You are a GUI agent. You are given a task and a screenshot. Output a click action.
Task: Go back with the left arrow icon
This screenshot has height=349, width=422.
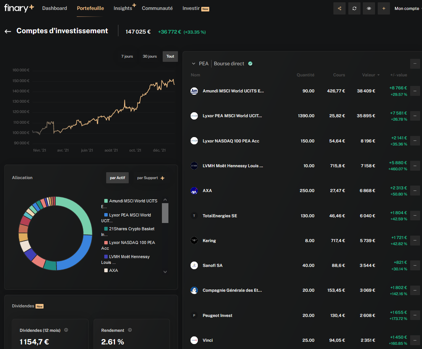[8, 31]
